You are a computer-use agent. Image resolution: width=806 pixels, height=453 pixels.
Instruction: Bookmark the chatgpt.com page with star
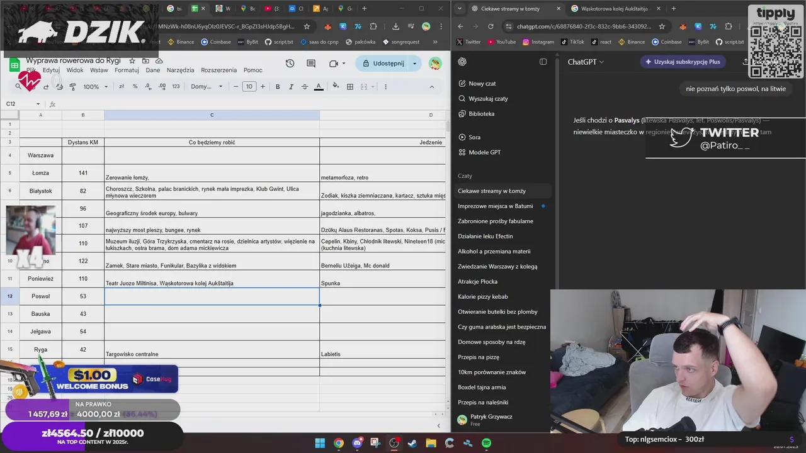click(662, 26)
